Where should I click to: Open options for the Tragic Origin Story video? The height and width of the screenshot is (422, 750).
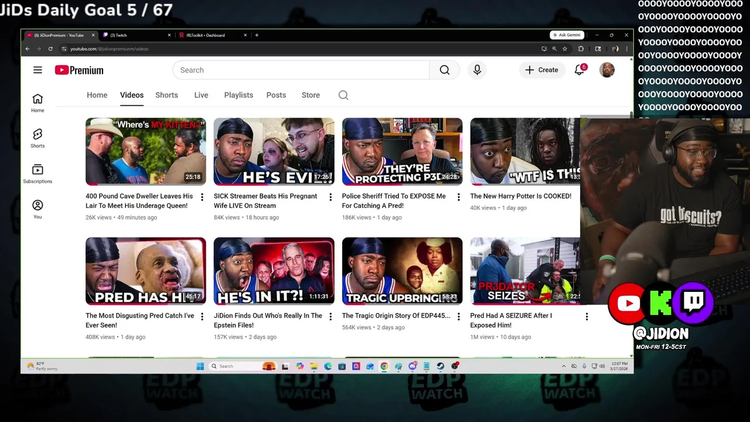pyautogui.click(x=459, y=316)
